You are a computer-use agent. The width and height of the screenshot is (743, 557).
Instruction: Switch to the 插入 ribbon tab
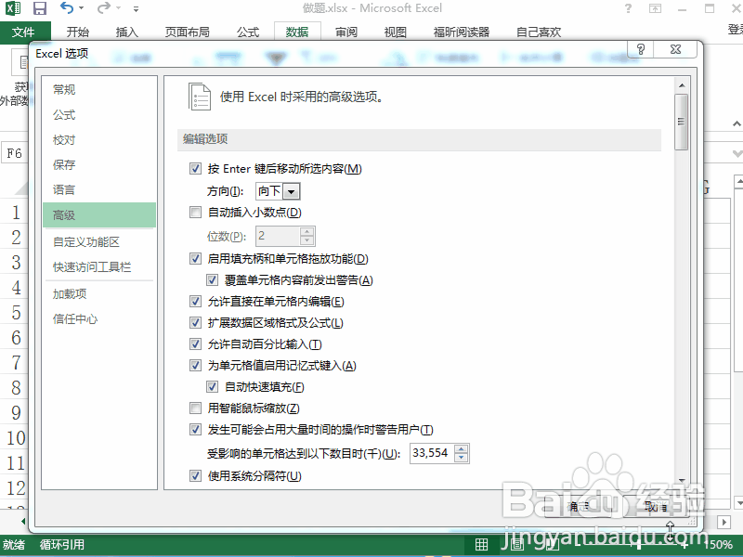coord(127,32)
